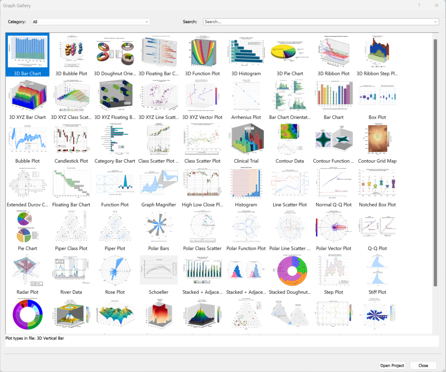This screenshot has width=446, height=372.
Task: Click the Close button
Action: pyautogui.click(x=423, y=365)
